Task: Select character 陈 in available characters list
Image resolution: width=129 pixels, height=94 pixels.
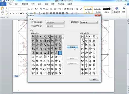Action: (x=52, y=73)
